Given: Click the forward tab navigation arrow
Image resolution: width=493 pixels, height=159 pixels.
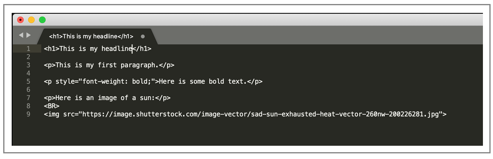Looking at the screenshot, I should (29, 35).
